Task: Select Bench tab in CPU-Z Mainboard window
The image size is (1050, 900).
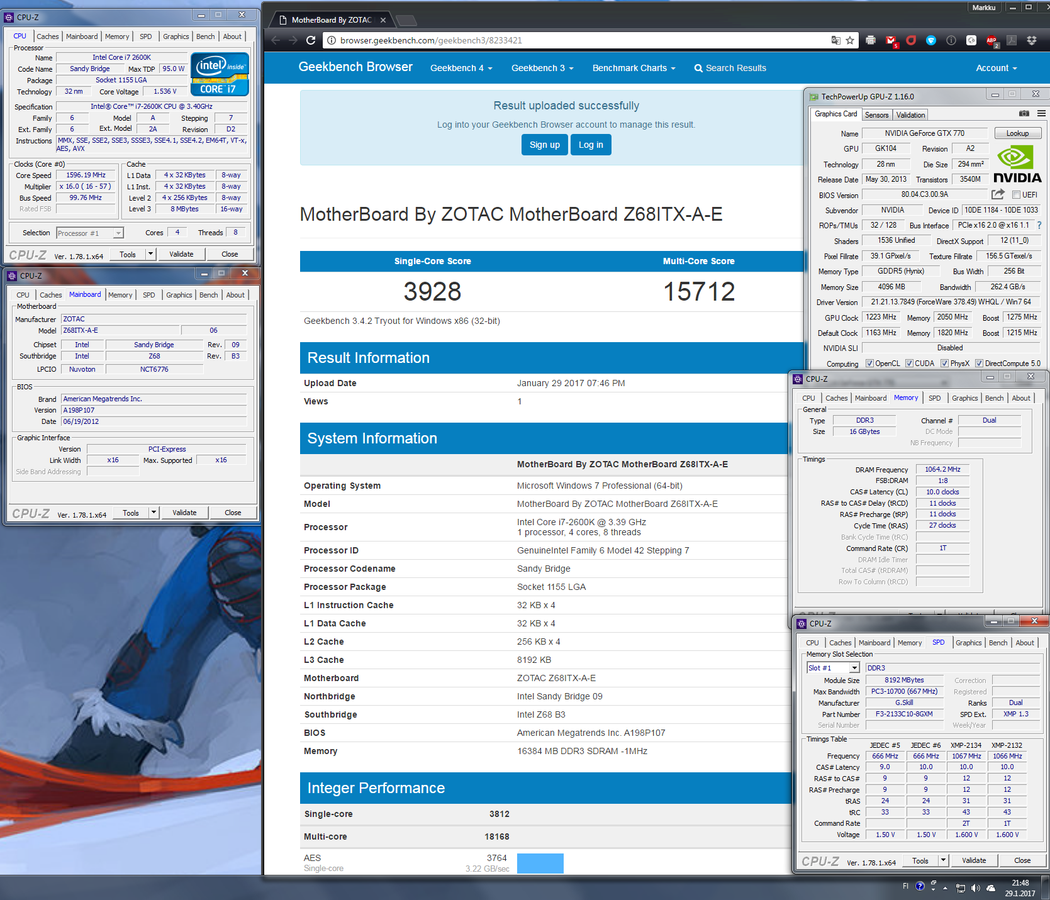Action: point(209,295)
